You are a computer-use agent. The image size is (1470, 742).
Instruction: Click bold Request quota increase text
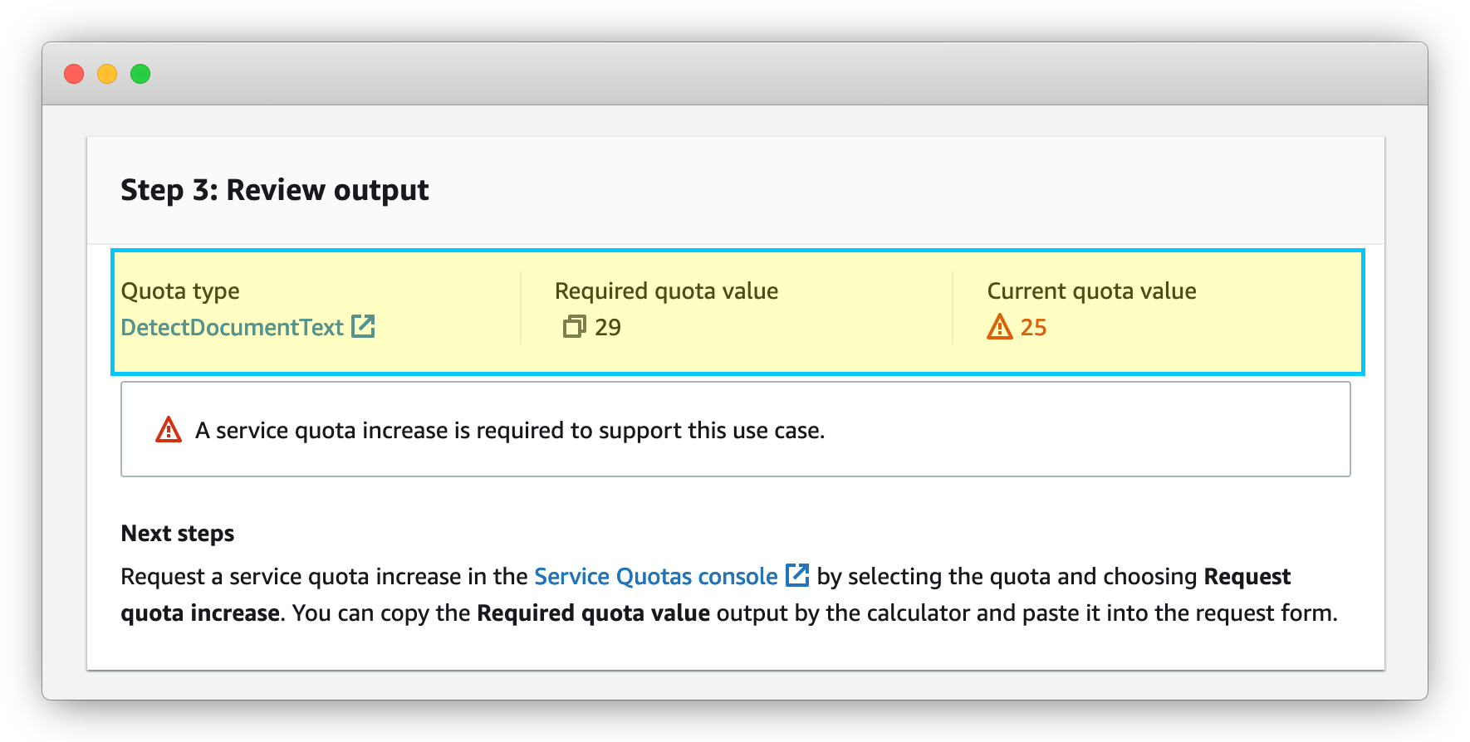[x=1247, y=576]
